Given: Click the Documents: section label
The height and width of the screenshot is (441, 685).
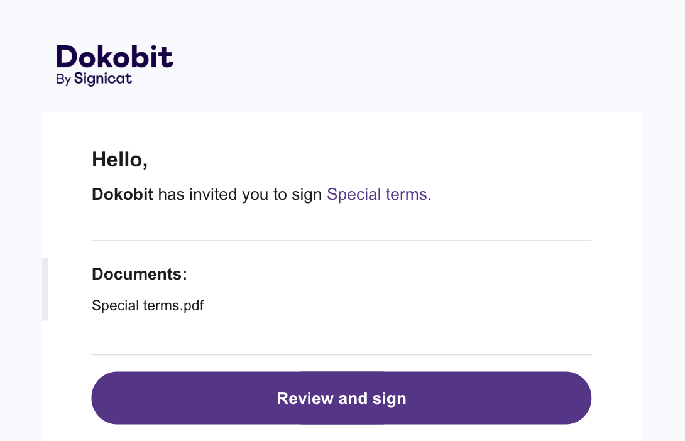Looking at the screenshot, I should tap(140, 274).
